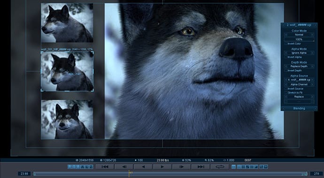This screenshot has width=324, height=178.
Task: Enable the Invert Color checkbox
Action: pyautogui.click(x=286, y=44)
